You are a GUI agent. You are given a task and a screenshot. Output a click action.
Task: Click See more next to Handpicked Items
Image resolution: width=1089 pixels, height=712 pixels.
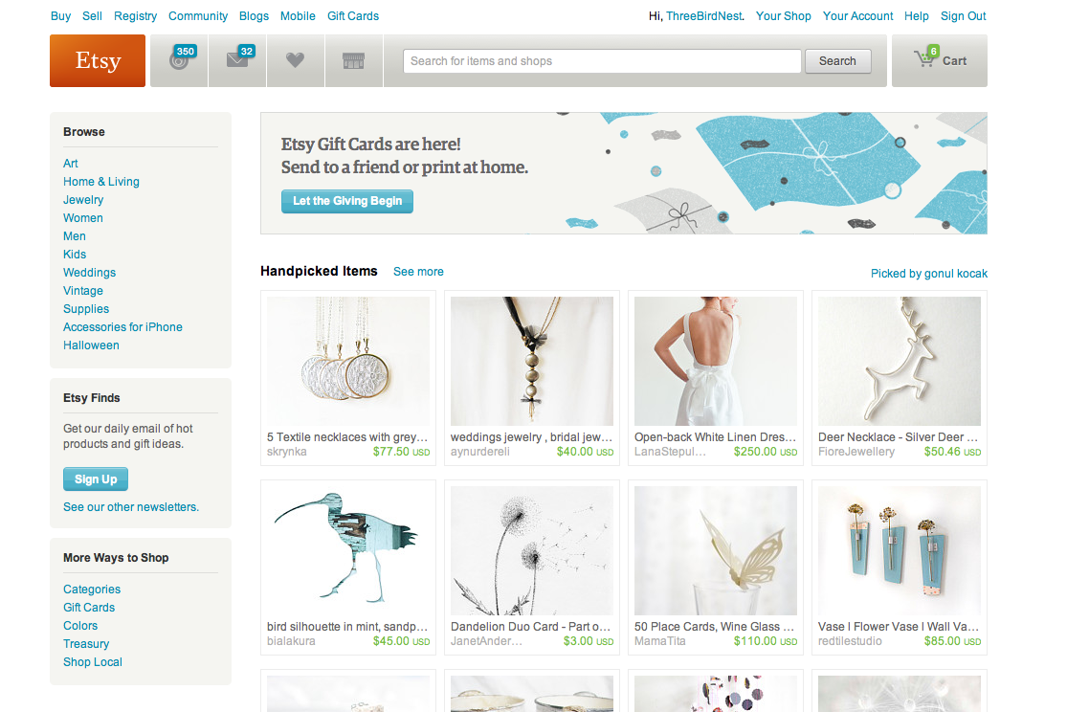click(x=418, y=272)
